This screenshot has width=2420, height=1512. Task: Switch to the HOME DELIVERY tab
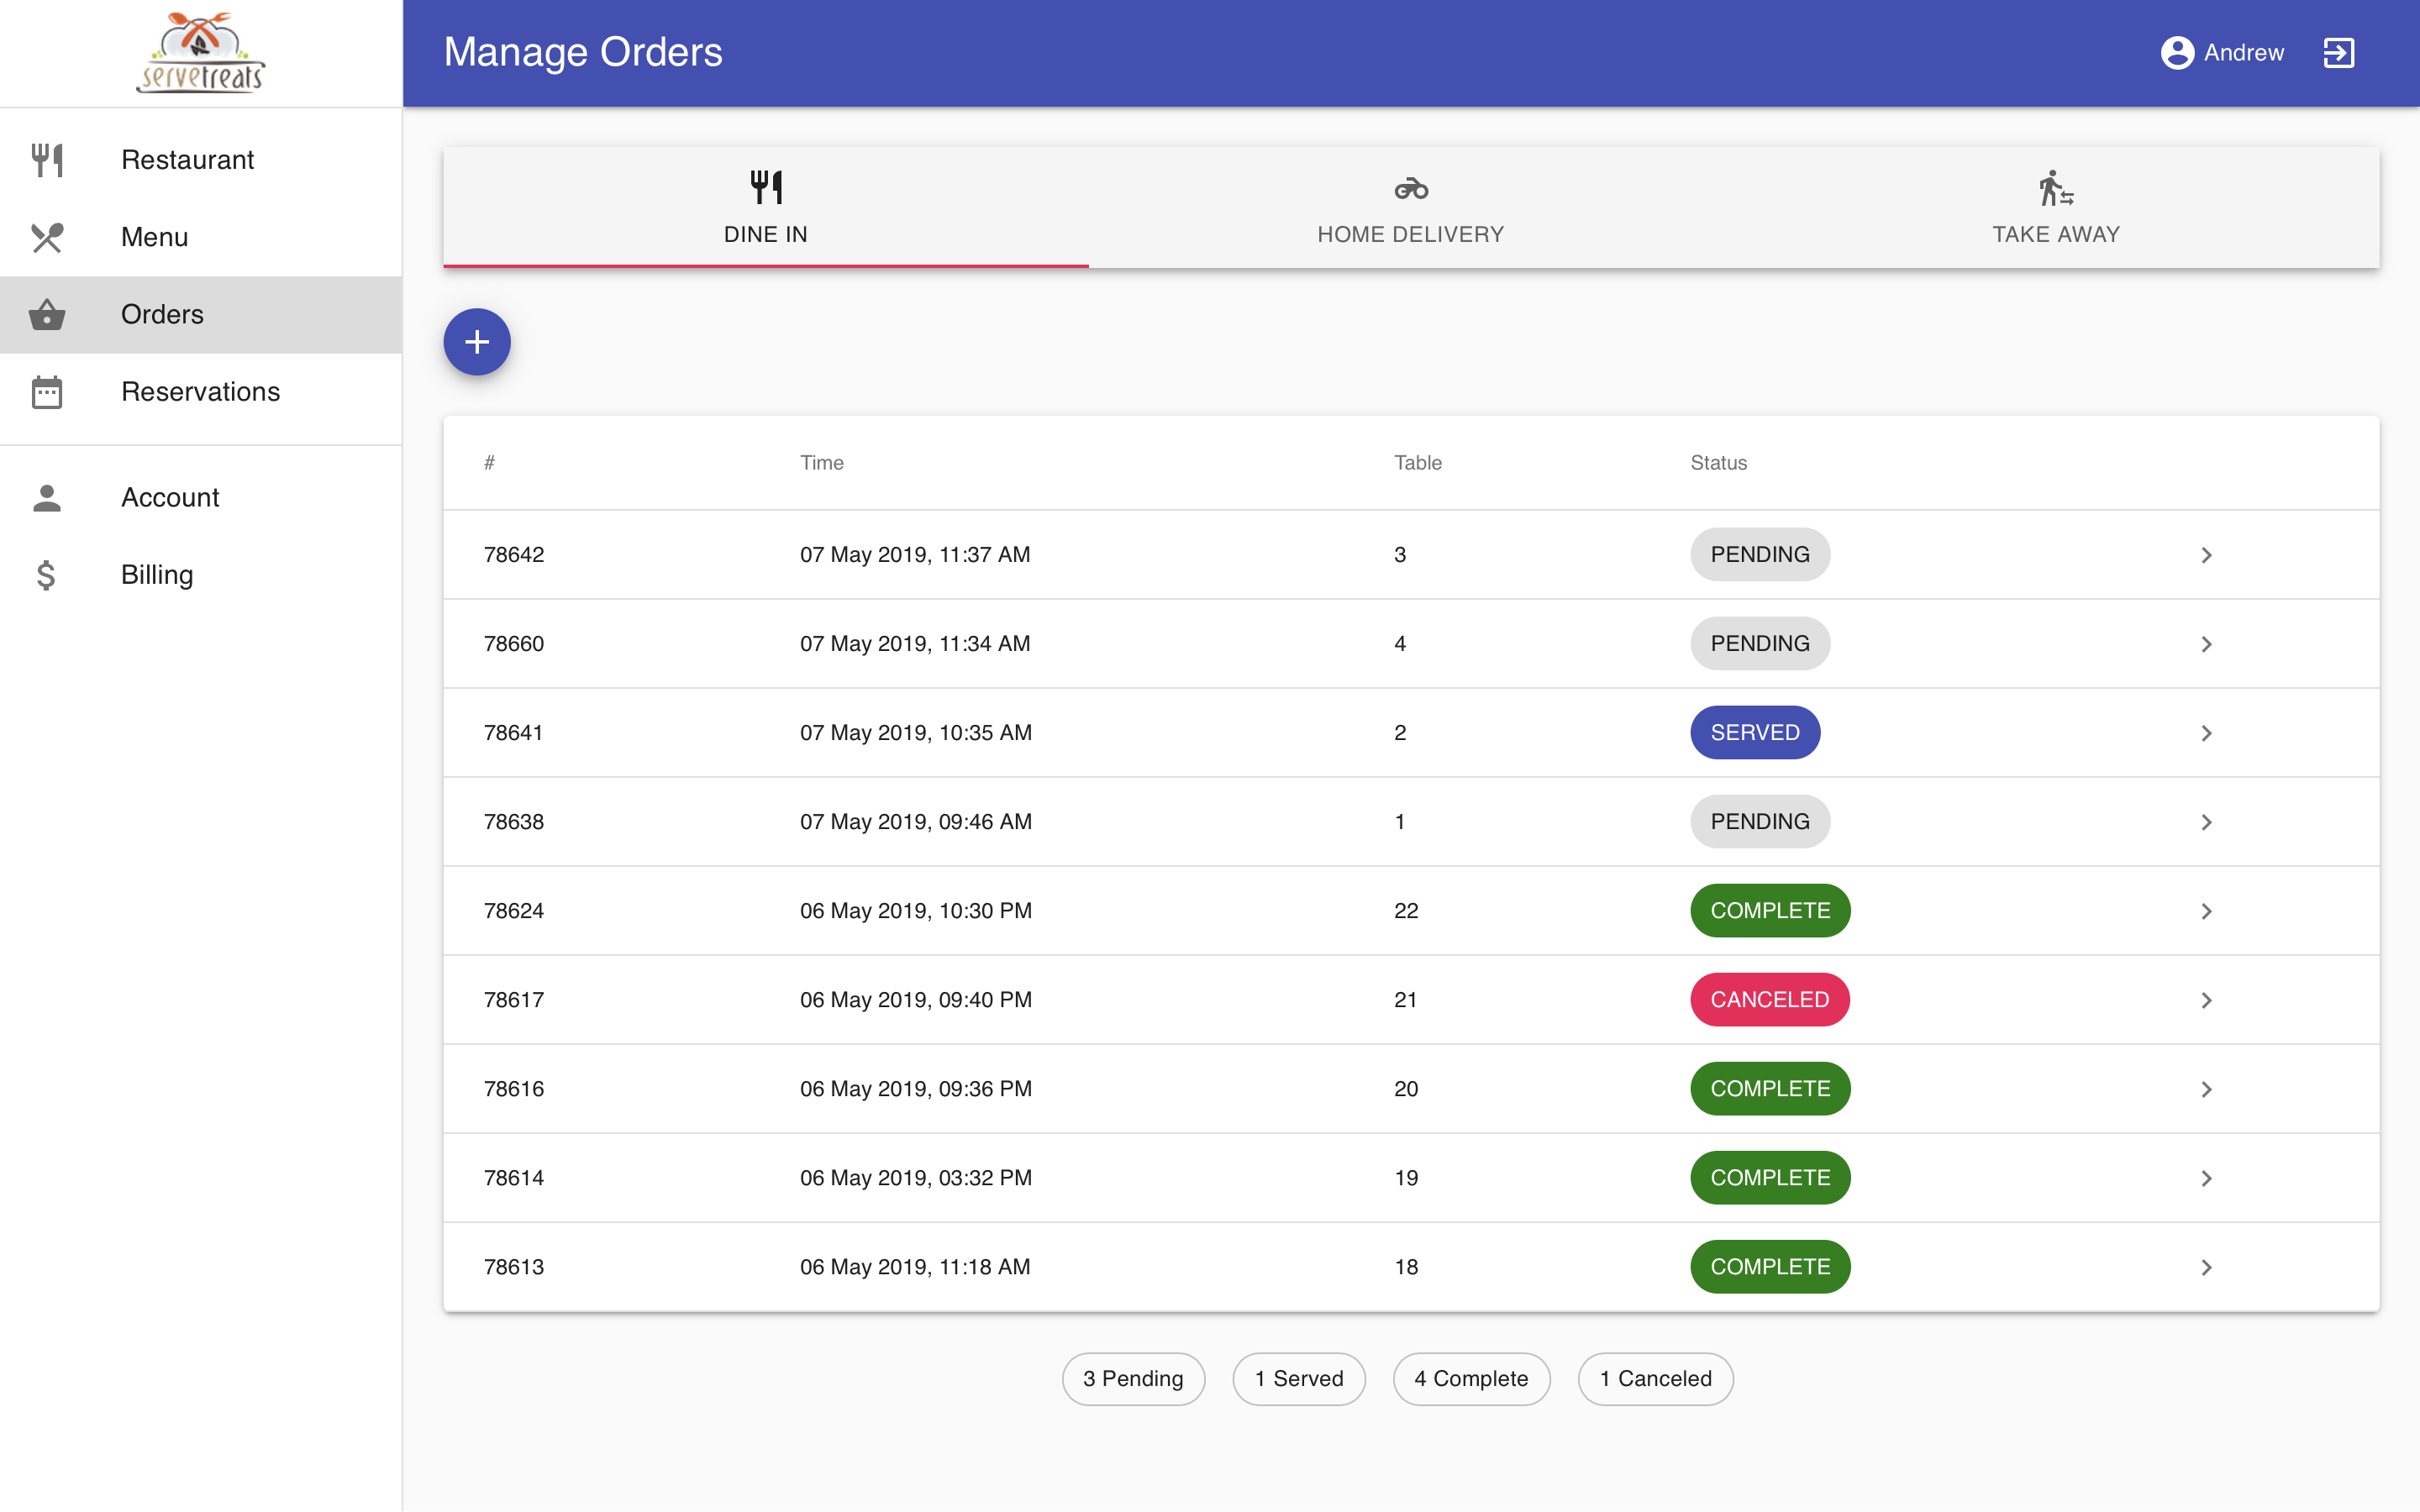click(x=1411, y=208)
